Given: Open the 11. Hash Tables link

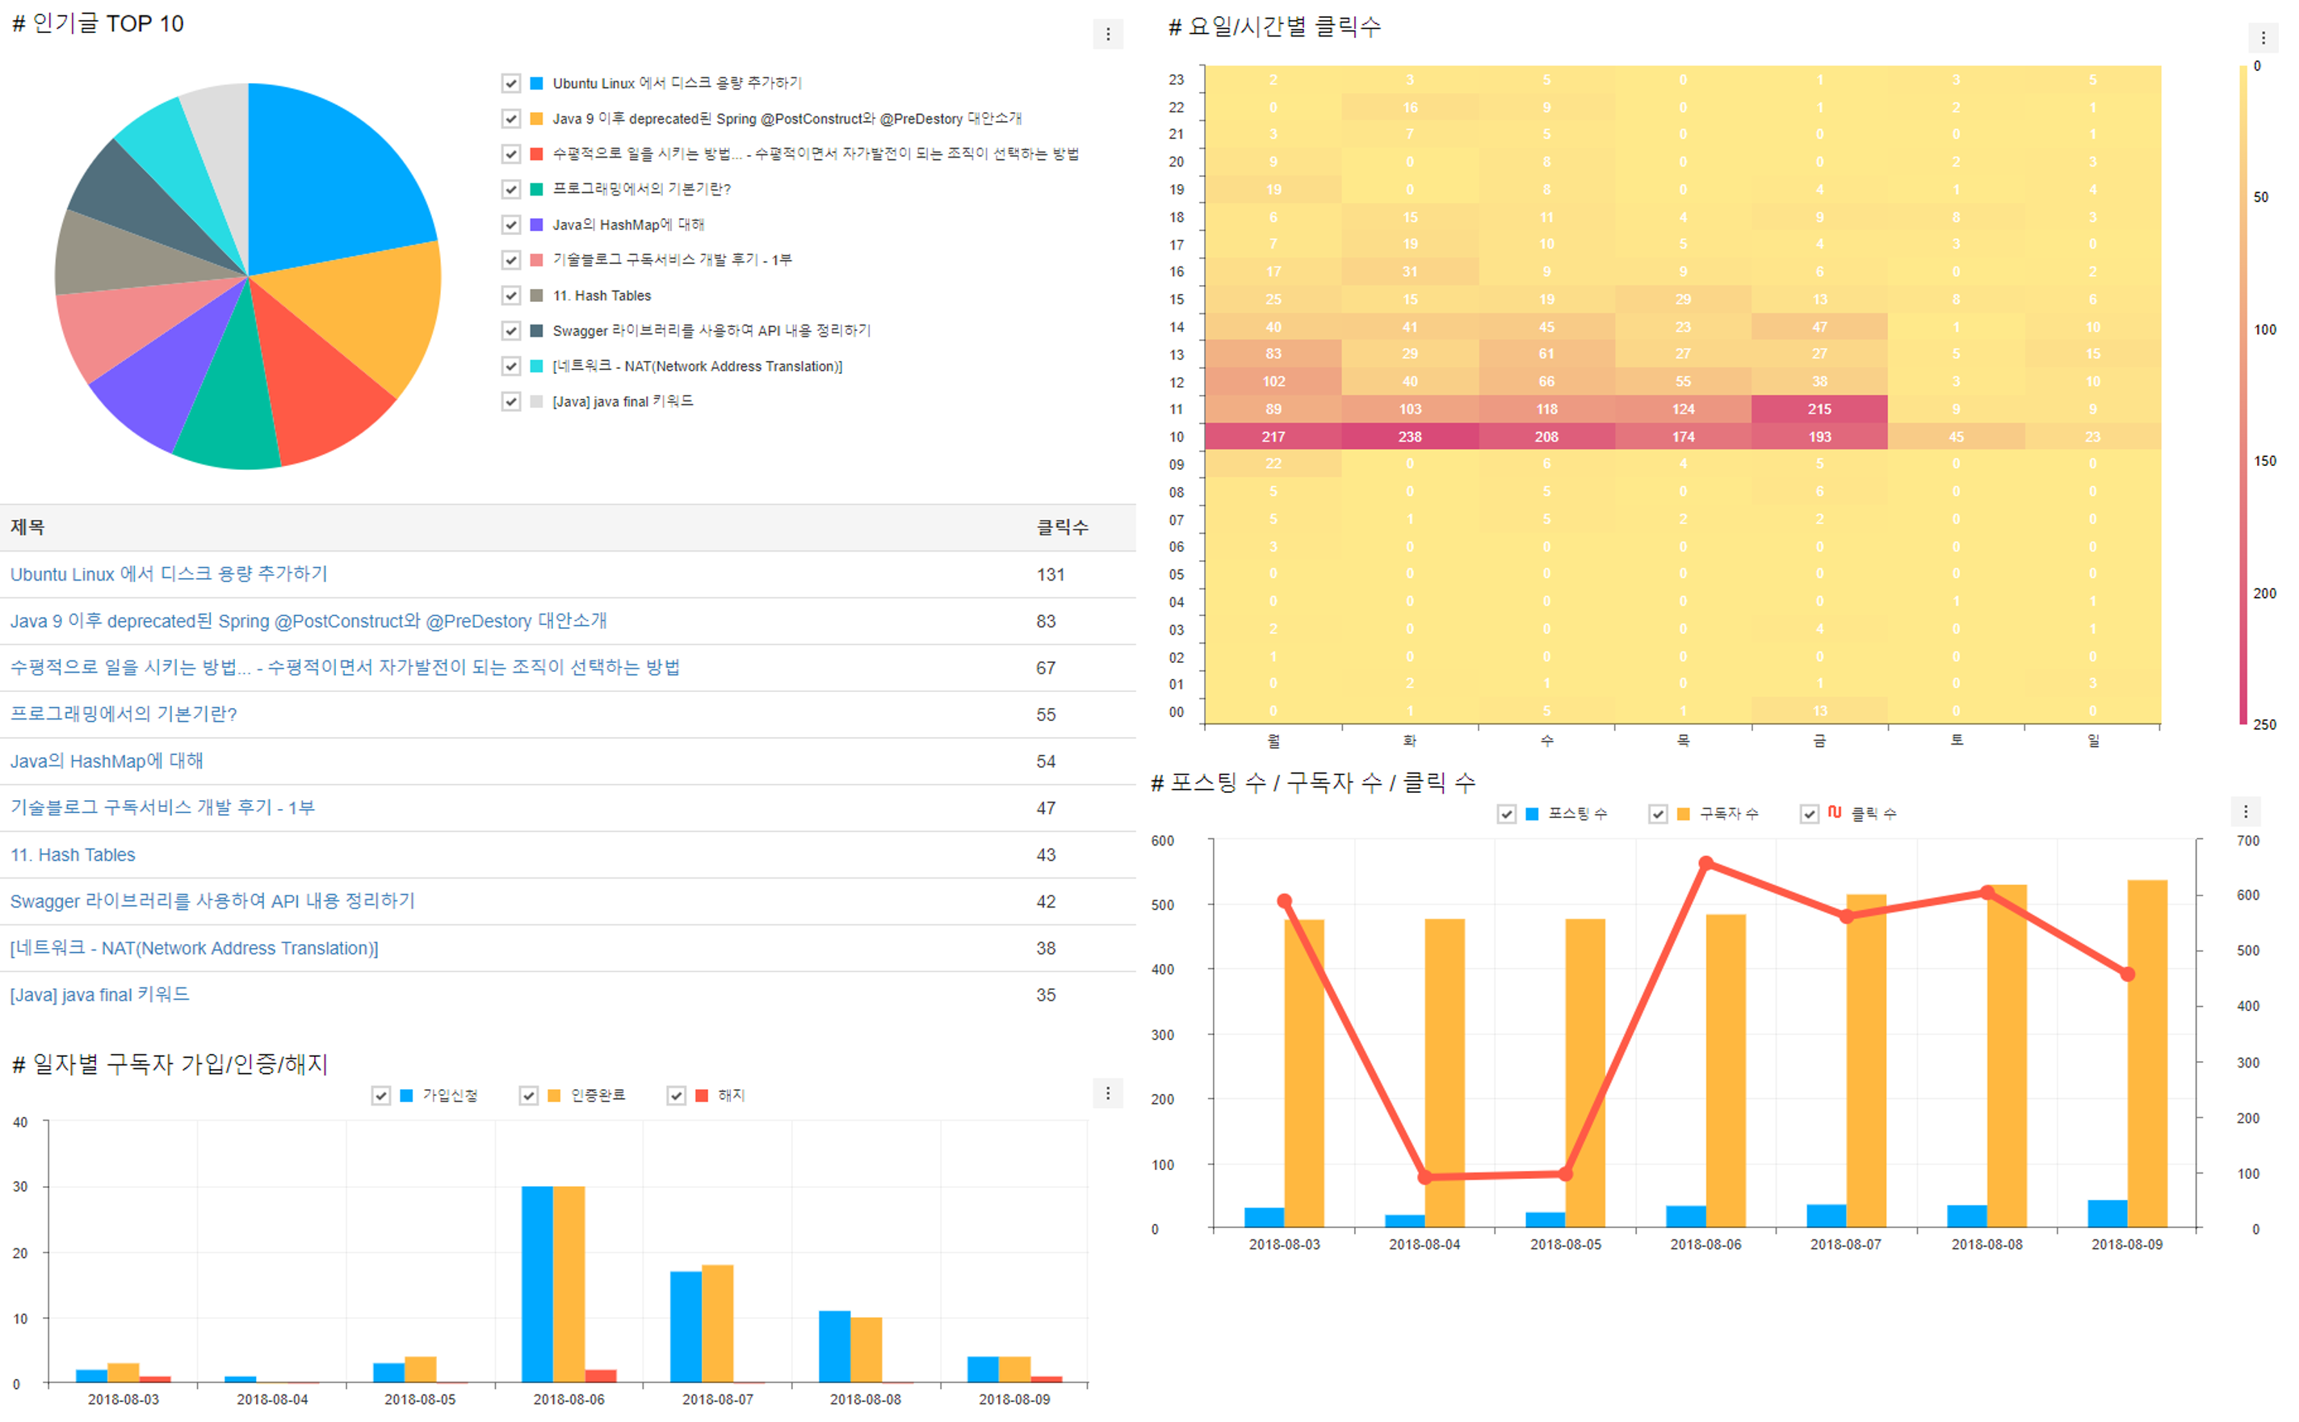Looking at the screenshot, I should pos(73,854).
